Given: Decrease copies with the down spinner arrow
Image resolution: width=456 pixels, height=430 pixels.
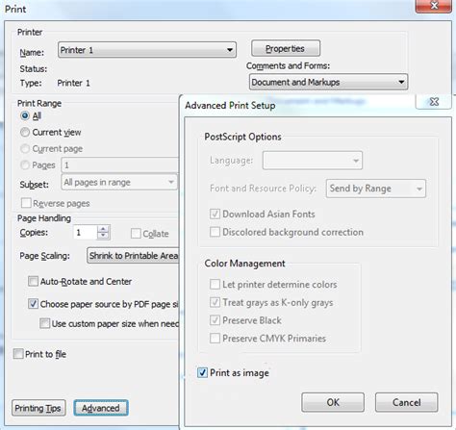Looking at the screenshot, I should pyautogui.click(x=103, y=236).
